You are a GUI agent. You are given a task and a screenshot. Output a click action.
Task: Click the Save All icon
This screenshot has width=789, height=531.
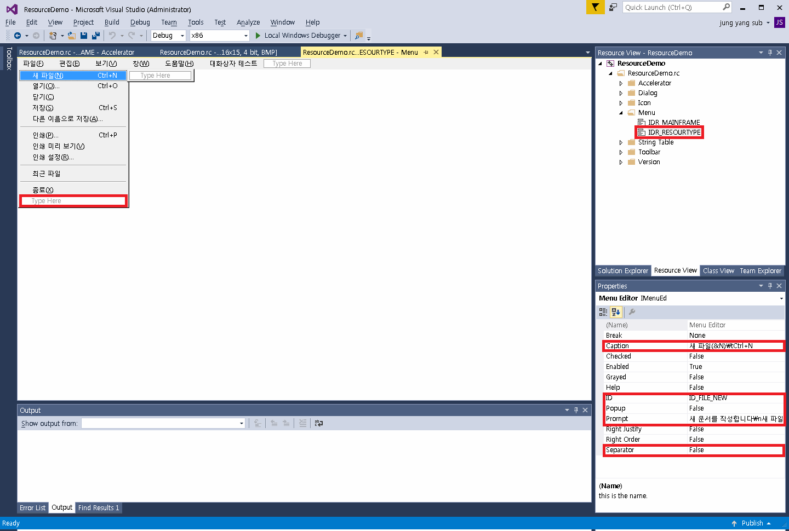(x=96, y=36)
